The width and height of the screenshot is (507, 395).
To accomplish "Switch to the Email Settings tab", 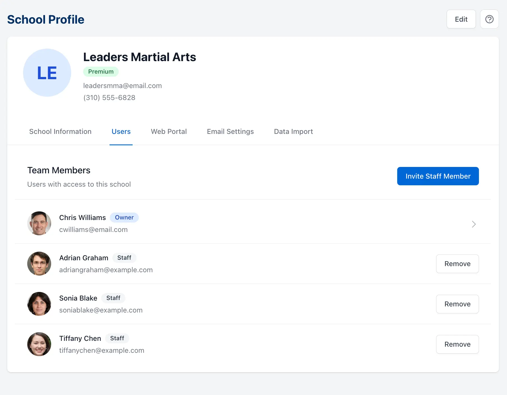I will point(230,131).
